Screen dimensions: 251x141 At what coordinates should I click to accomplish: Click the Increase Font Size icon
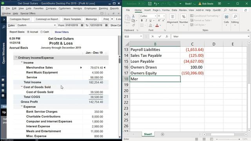(x=159, y=20)
